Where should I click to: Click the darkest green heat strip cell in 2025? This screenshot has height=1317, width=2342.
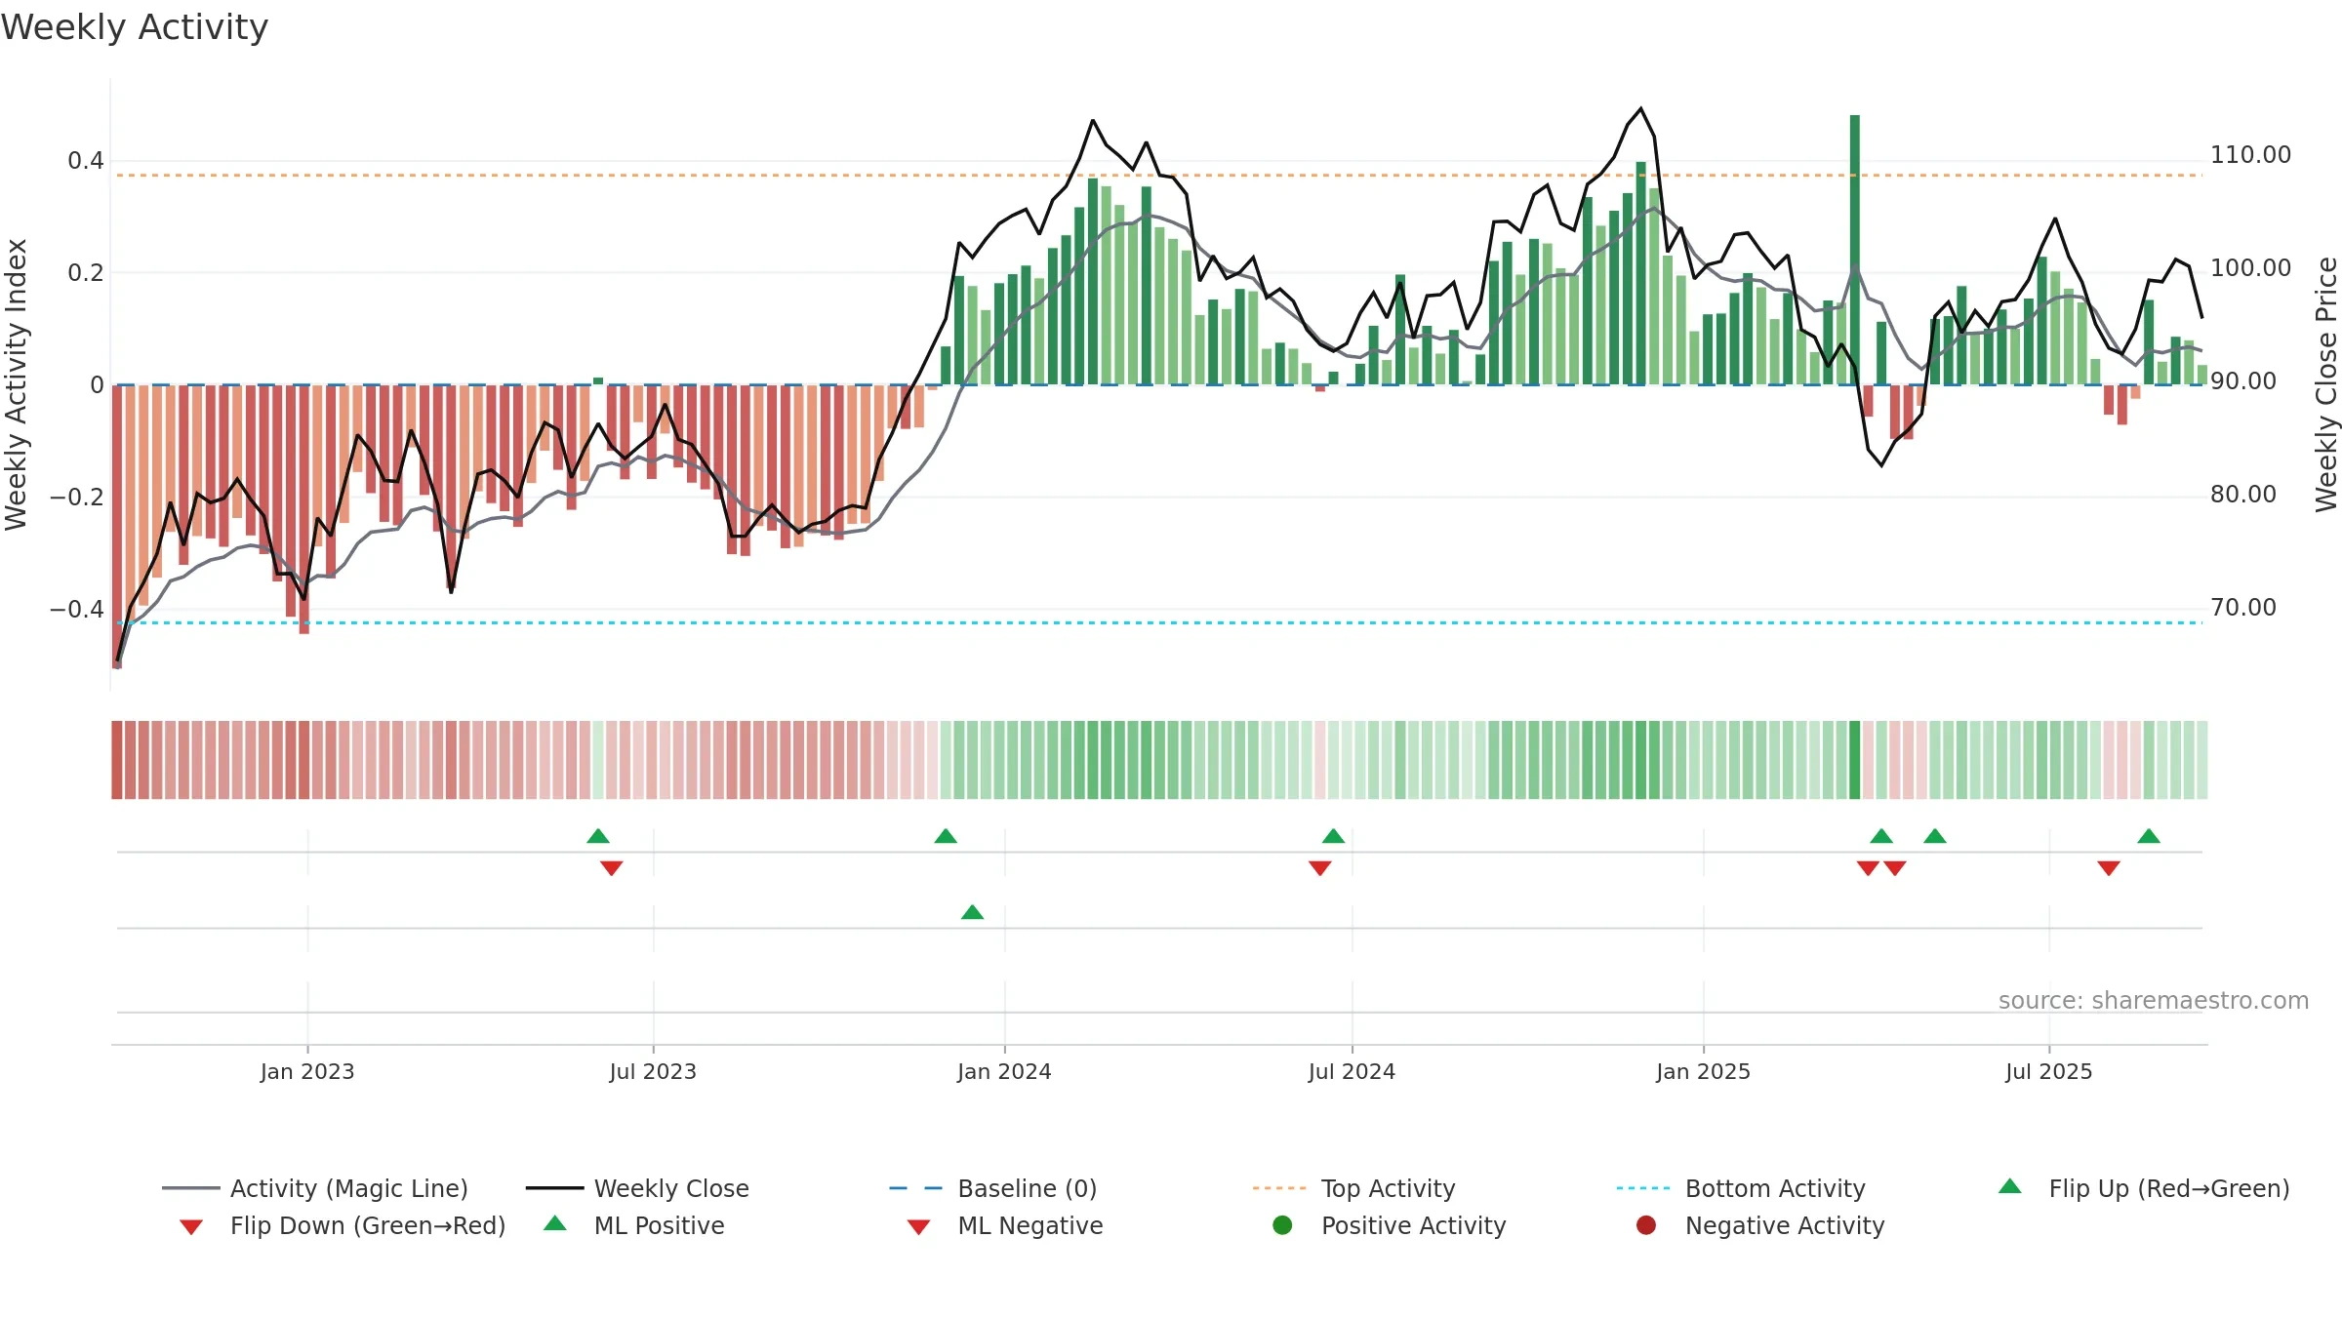1855,760
